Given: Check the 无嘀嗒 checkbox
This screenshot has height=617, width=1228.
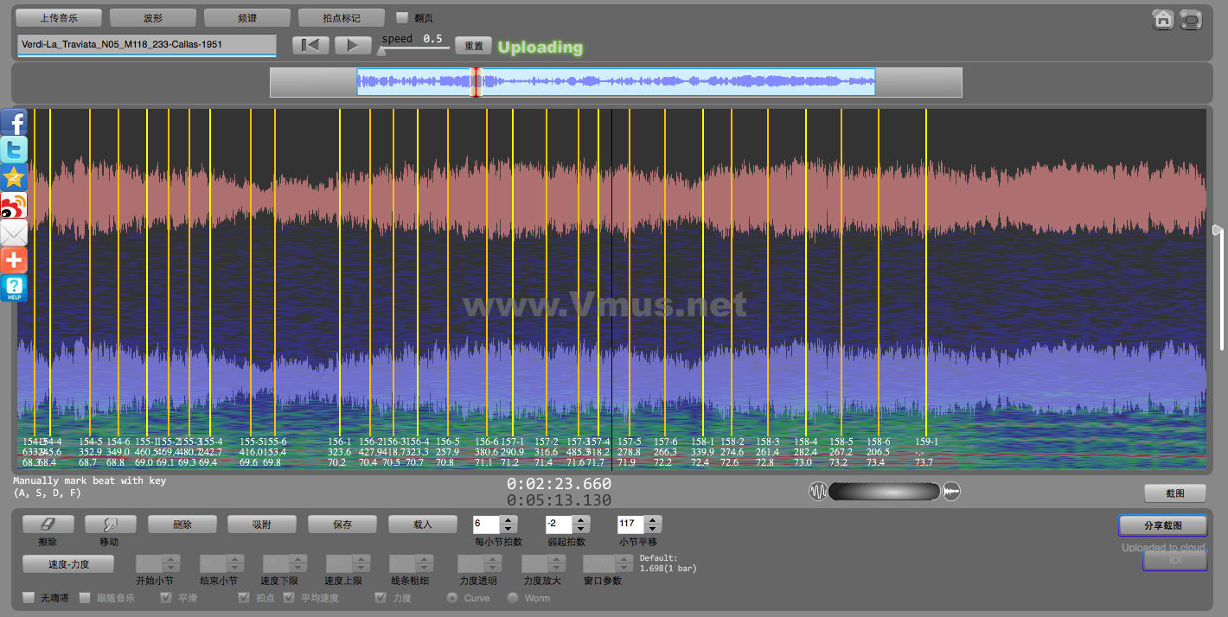Looking at the screenshot, I should point(29,598).
